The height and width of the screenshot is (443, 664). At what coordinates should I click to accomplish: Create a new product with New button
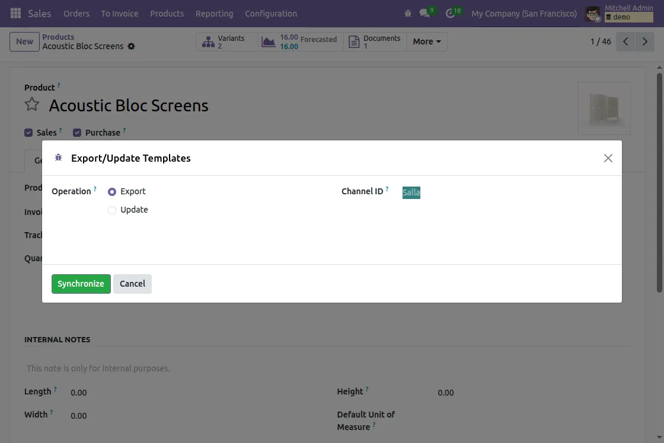24,41
